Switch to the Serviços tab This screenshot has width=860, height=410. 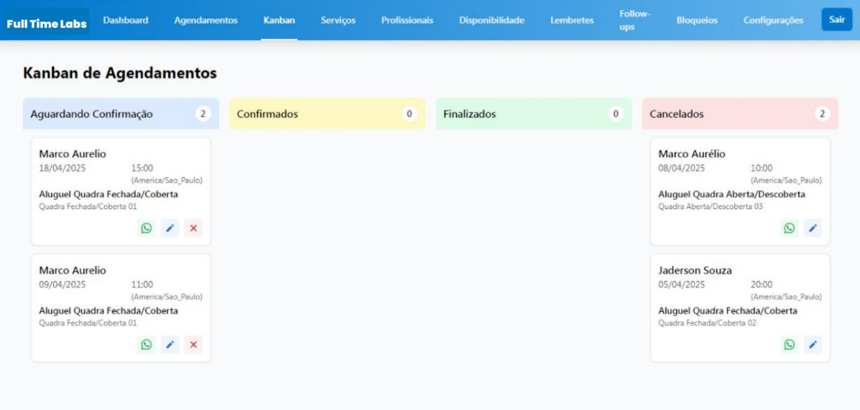click(338, 20)
